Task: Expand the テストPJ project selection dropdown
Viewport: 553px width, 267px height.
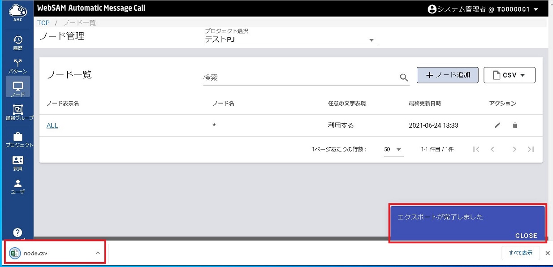Action: [x=371, y=40]
